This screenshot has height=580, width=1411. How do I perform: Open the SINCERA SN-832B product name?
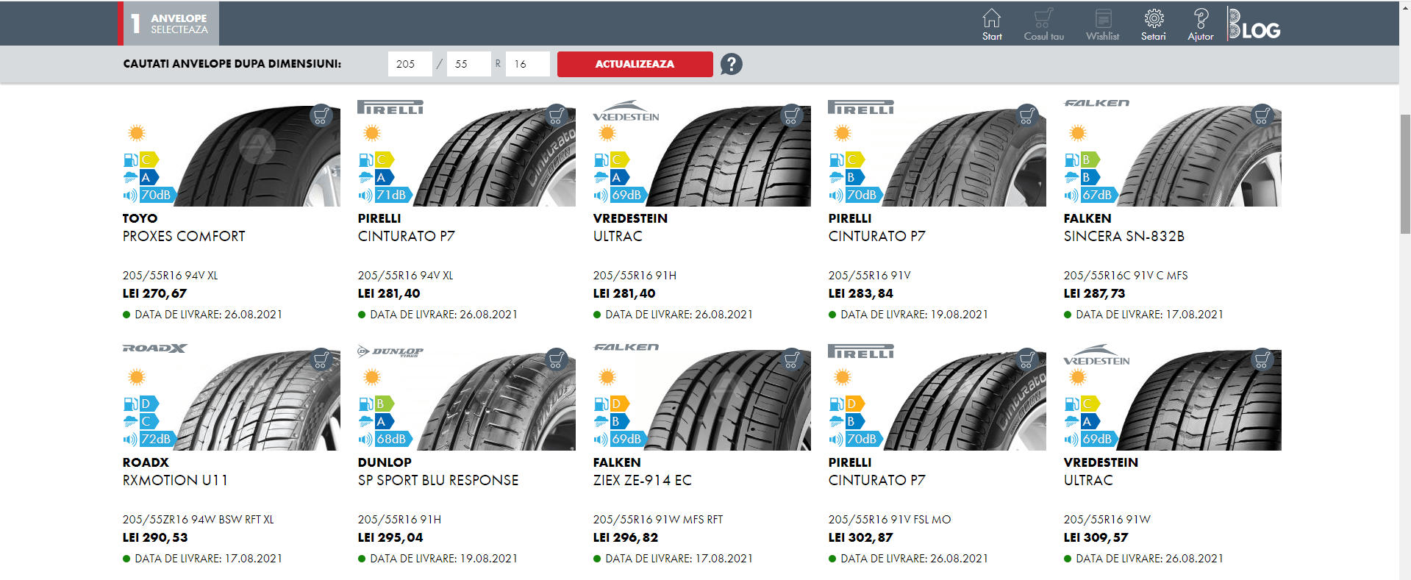coord(1124,236)
